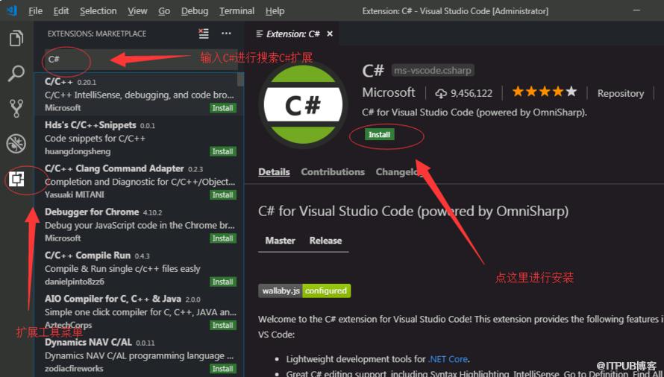Click EXTENSIONS: MARKETPLACE panel title
This screenshot has height=377, width=664.
click(x=97, y=34)
